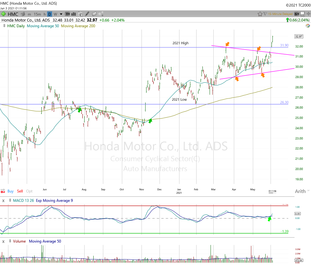The width and height of the screenshot is (311, 265).
Task: Click the Opt options link
Action: (29, 191)
